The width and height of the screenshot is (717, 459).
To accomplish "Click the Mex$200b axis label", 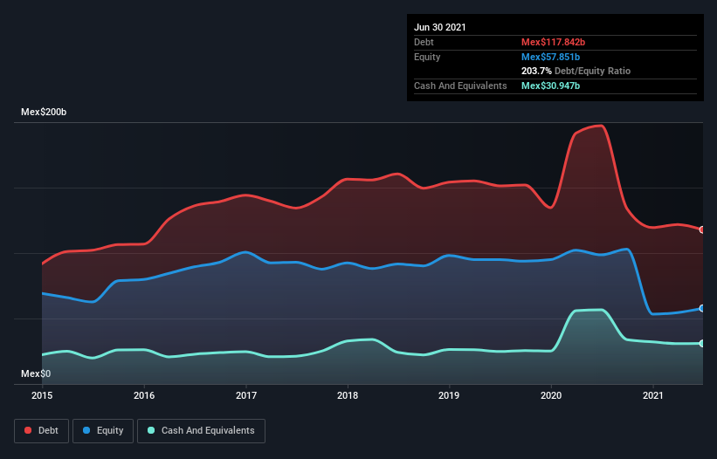I will (44, 112).
